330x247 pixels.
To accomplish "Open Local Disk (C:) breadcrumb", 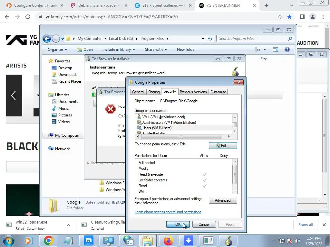I will click(x=121, y=39).
